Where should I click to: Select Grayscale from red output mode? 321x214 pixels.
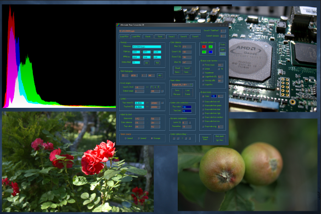[211, 101]
